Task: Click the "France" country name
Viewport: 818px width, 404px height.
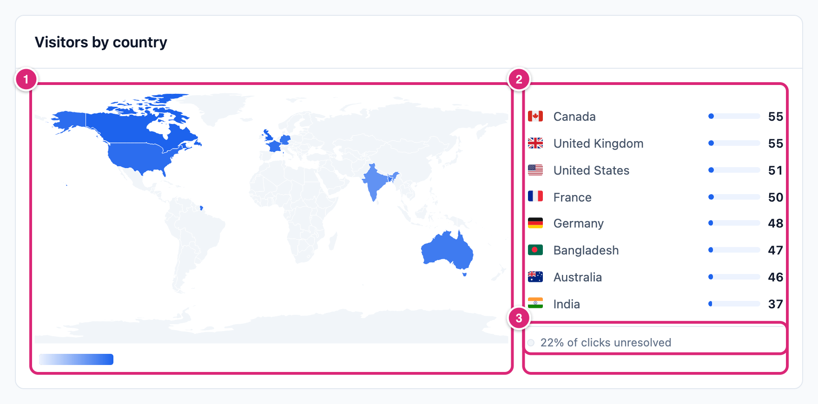Action: [573, 197]
